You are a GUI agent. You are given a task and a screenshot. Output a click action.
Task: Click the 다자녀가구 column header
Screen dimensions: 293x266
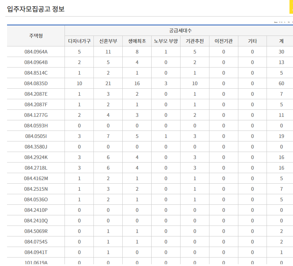coord(79,41)
